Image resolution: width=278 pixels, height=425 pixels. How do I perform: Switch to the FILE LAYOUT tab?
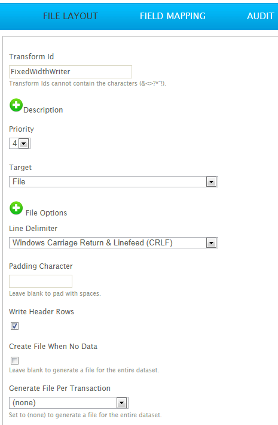click(x=71, y=16)
